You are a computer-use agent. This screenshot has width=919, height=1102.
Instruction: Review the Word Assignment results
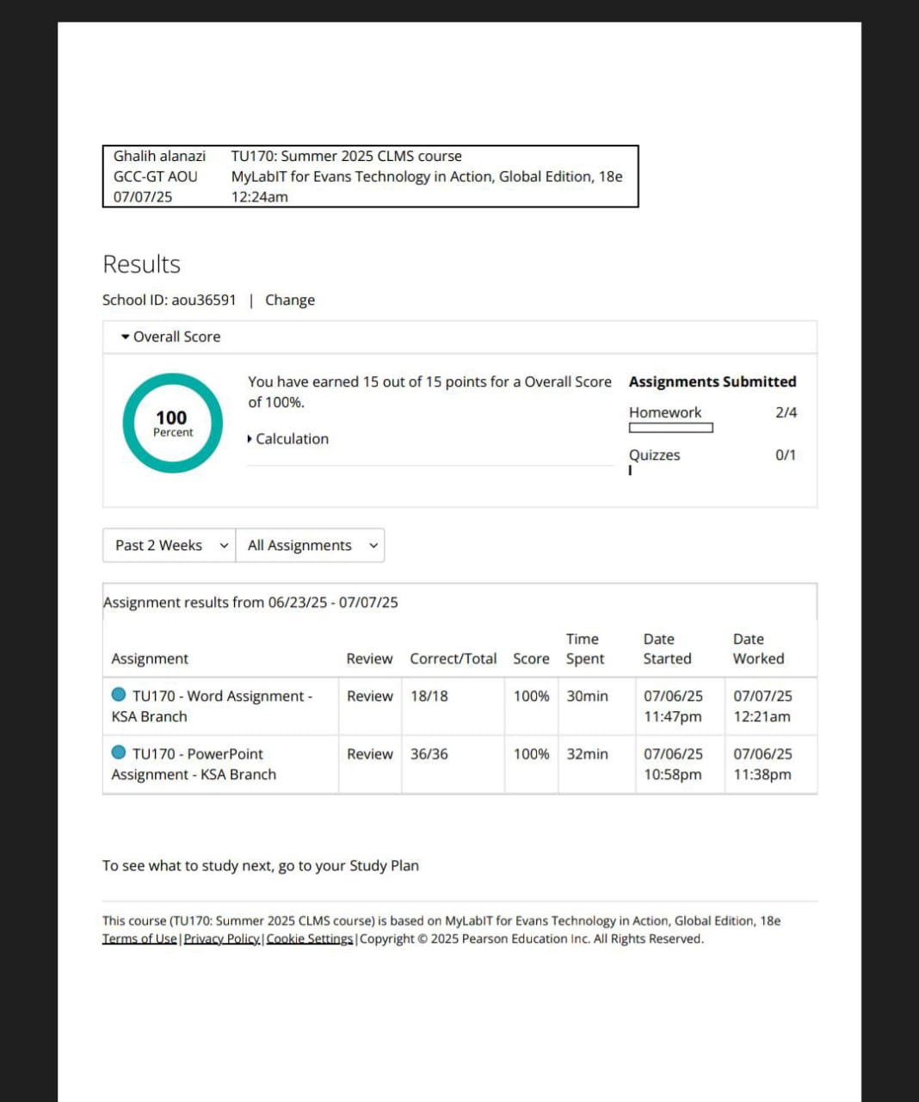tap(369, 696)
